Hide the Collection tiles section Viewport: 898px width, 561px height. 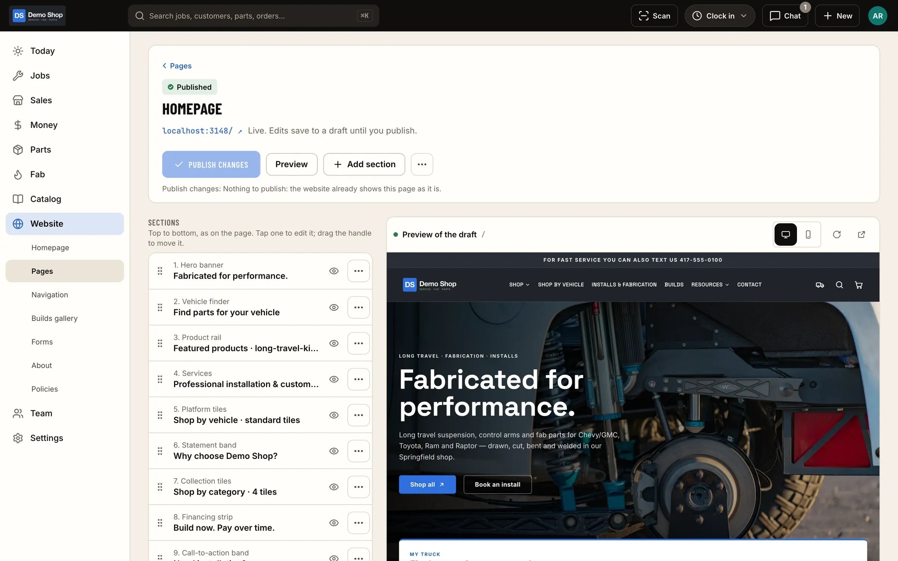click(x=334, y=487)
